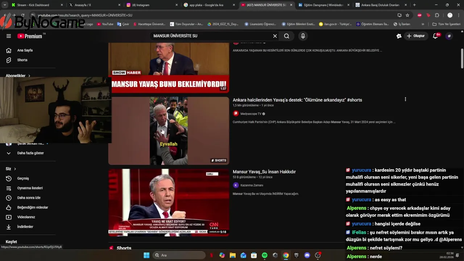Viewport: 464px width, 261px height.
Task: Open the Çevir bookmark
Action: tap(123, 24)
